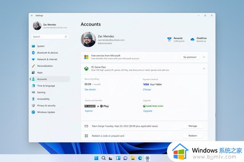Click the Change payment method link
Viewport: 244px width, 162px height.
147,89
